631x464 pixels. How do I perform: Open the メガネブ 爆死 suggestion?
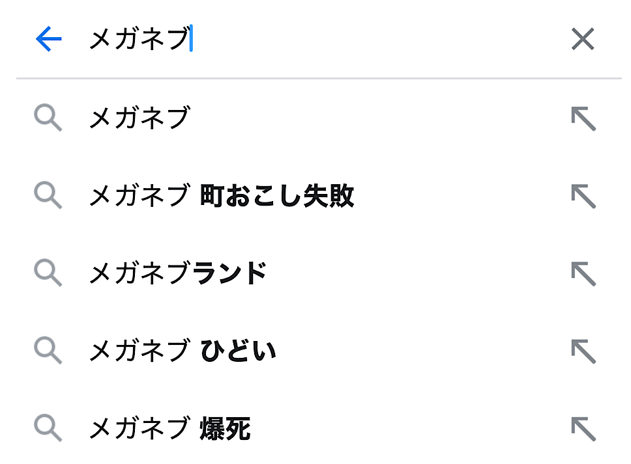169,430
